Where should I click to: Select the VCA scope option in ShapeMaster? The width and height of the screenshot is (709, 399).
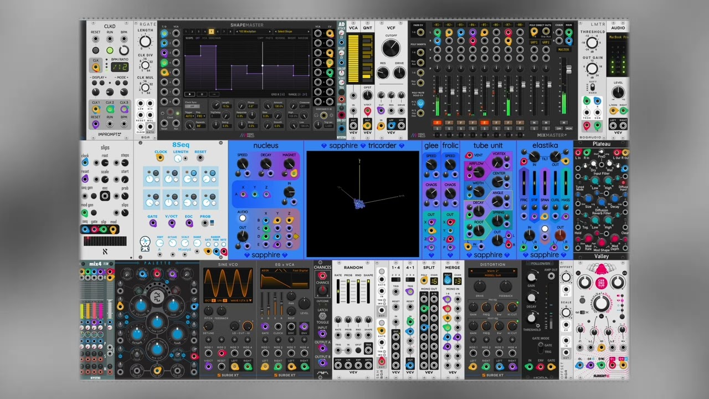coord(204,38)
